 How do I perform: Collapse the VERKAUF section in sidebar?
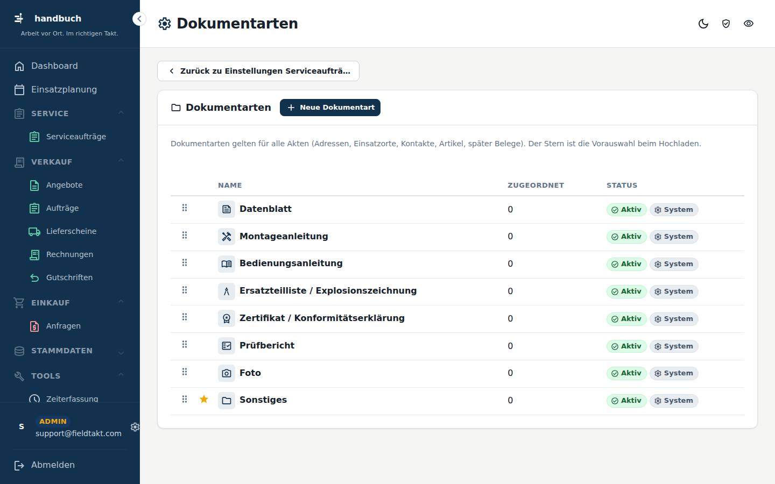point(121,161)
